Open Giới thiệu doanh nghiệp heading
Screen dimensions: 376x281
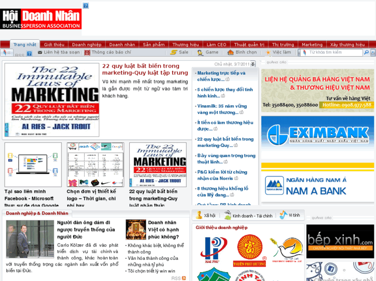click(x=221, y=227)
